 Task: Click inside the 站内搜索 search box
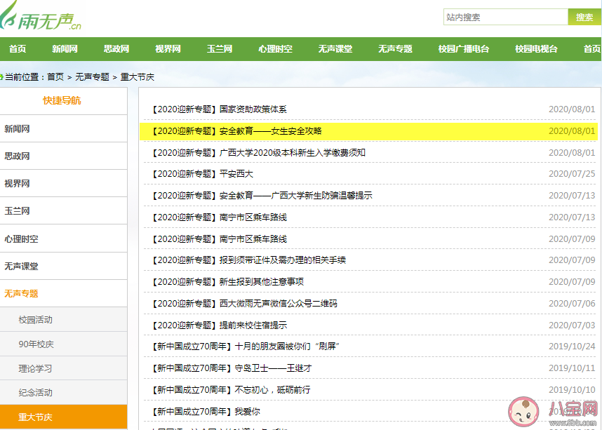click(x=505, y=16)
